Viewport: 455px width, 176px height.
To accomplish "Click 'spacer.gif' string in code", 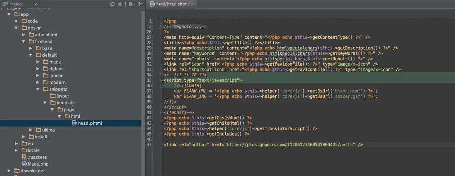I will (348, 96).
